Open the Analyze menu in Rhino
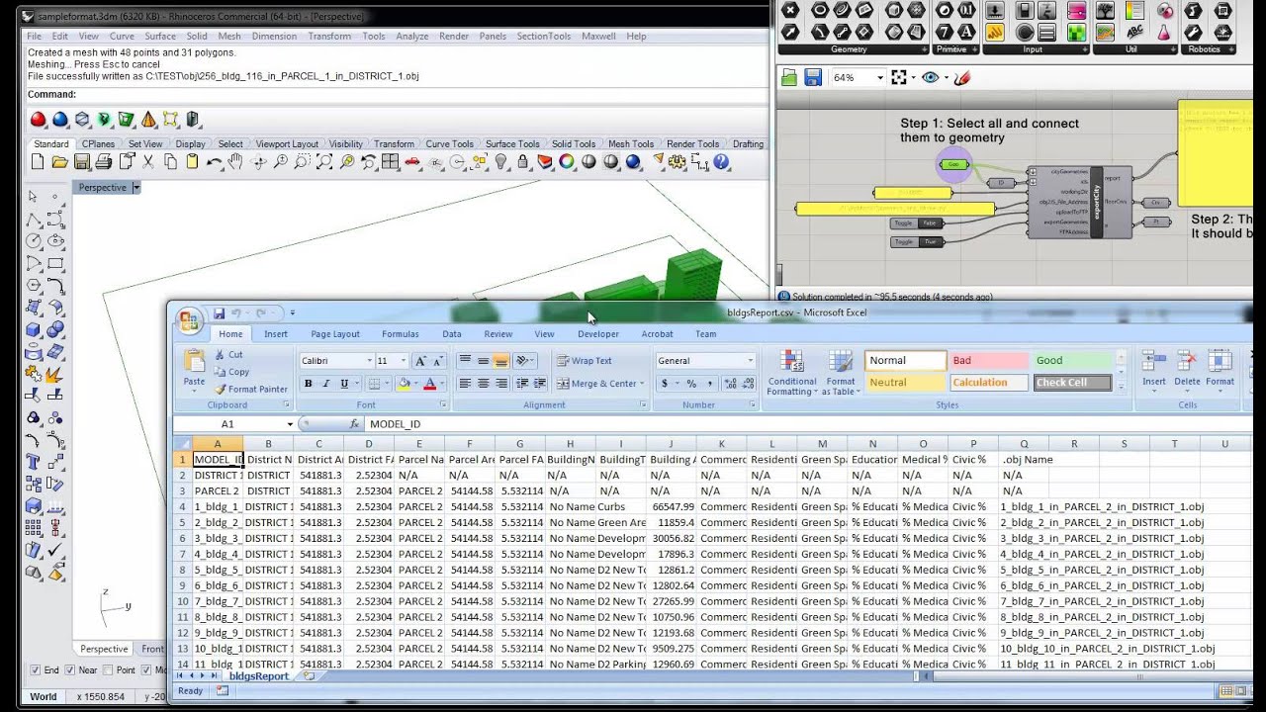 click(411, 36)
